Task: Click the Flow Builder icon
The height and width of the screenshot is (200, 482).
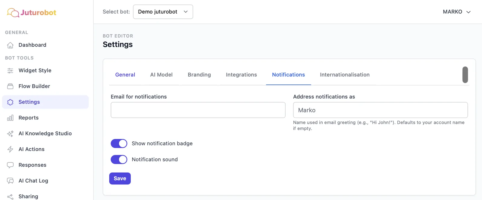Action: tap(10, 86)
